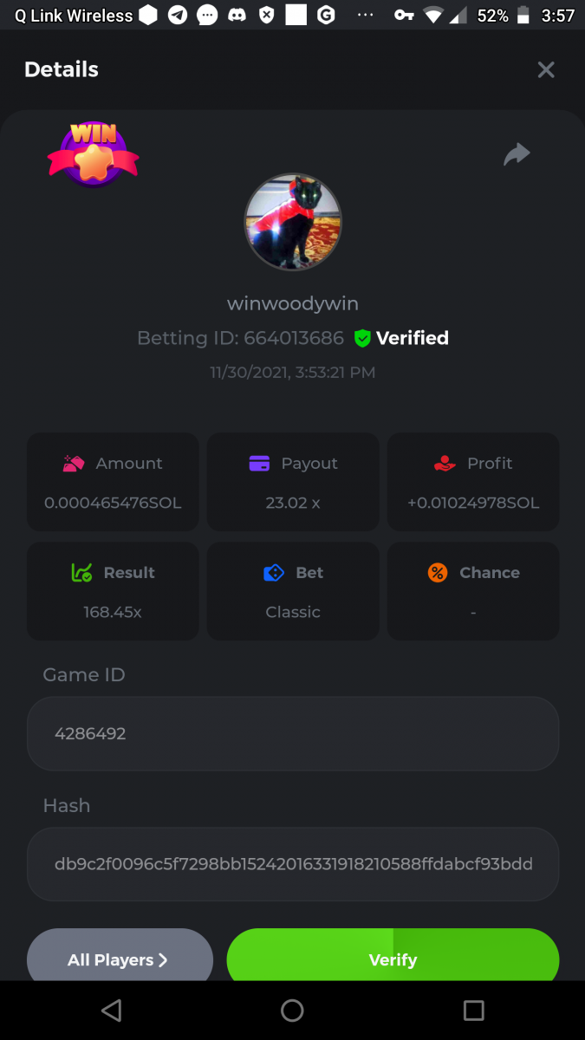Tap the Profit hand icon
The height and width of the screenshot is (1040, 585).
445,464
